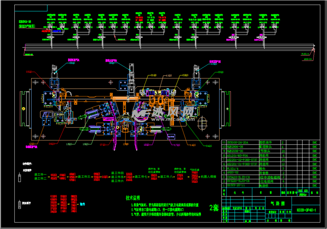Image resolution: width=327 pixels, height=229 pixels.
Task: Click the 11QG yellow leader label
Action: (x=169, y=74)
